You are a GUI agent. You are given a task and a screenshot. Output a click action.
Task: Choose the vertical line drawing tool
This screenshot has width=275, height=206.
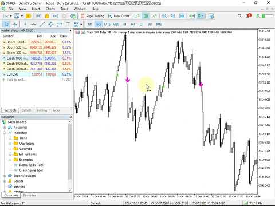[x=25, y=24]
